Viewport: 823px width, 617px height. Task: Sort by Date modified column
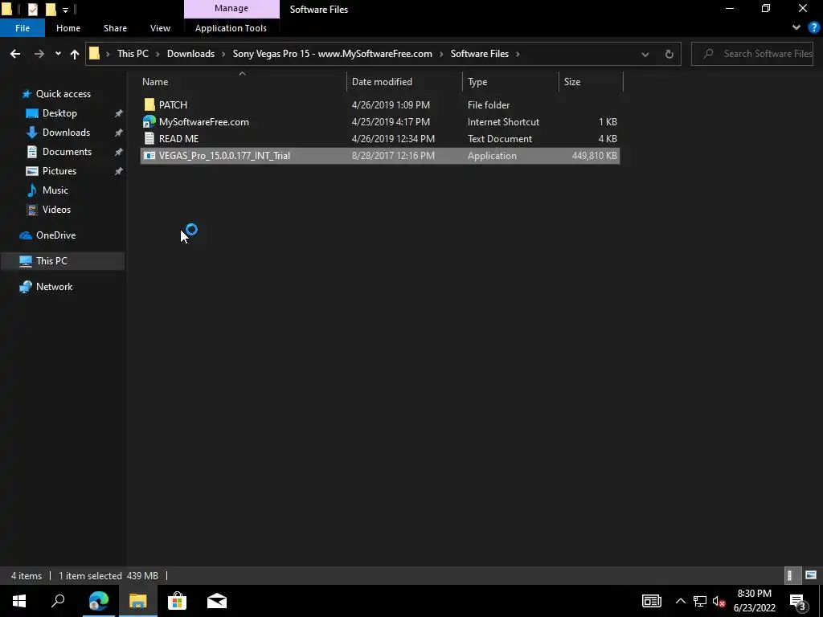382,82
